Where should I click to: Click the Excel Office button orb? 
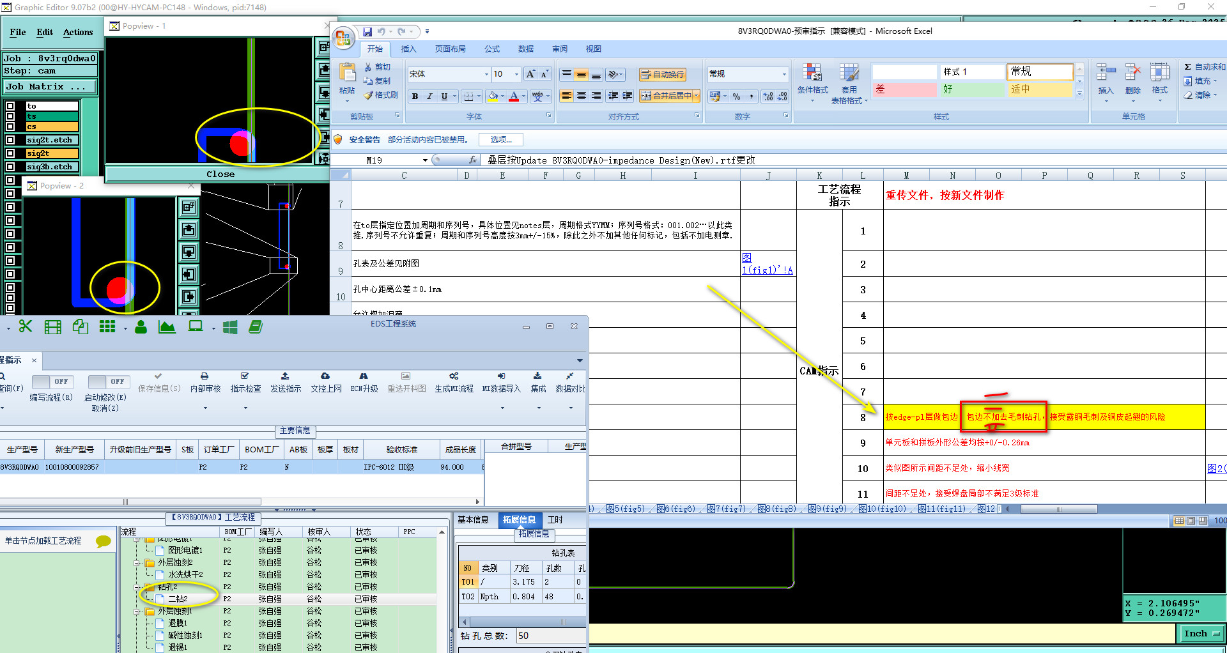click(343, 38)
